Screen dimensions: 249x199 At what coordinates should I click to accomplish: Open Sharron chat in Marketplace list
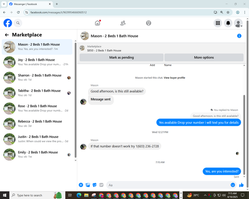click(x=37, y=78)
